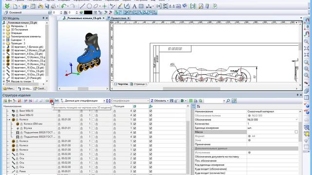This screenshot has height=175, width=312.
Task: Select the node point cross tool
Action: (x=104, y=6)
